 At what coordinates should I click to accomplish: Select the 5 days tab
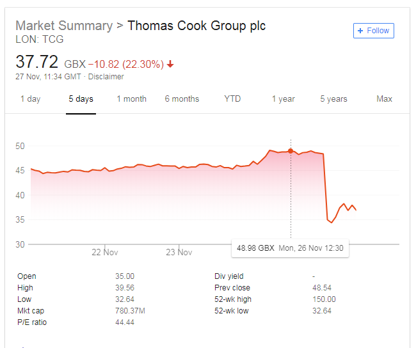[x=81, y=99]
